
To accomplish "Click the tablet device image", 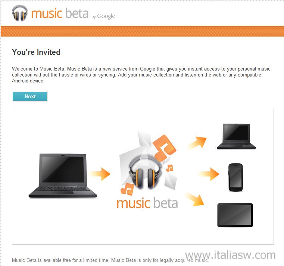I will click(235, 215).
